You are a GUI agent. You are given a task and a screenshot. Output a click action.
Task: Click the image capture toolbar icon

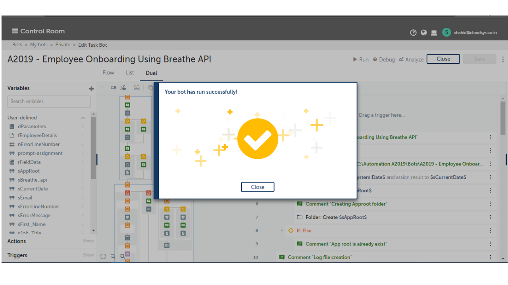(x=137, y=87)
